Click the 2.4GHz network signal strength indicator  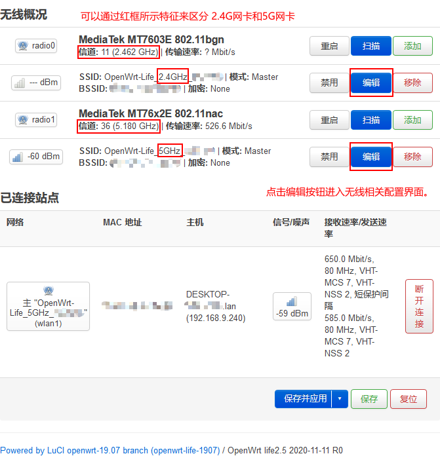36,83
